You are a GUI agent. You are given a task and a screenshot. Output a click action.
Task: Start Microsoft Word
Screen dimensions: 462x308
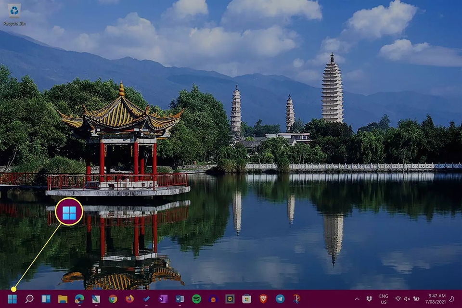(x=179, y=299)
